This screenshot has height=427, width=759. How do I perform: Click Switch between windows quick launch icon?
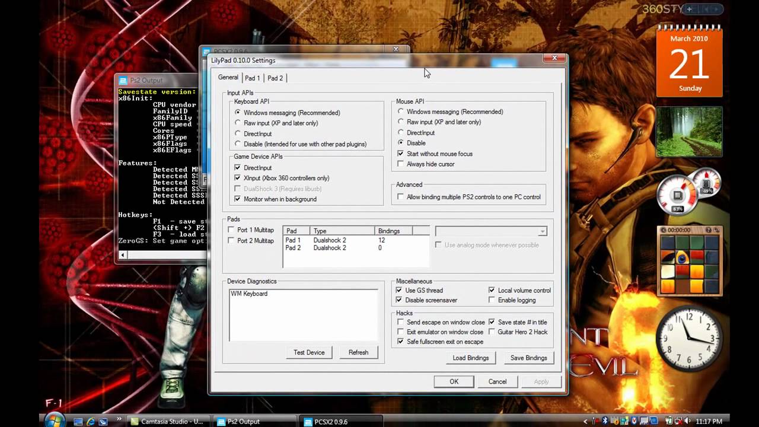(103, 422)
